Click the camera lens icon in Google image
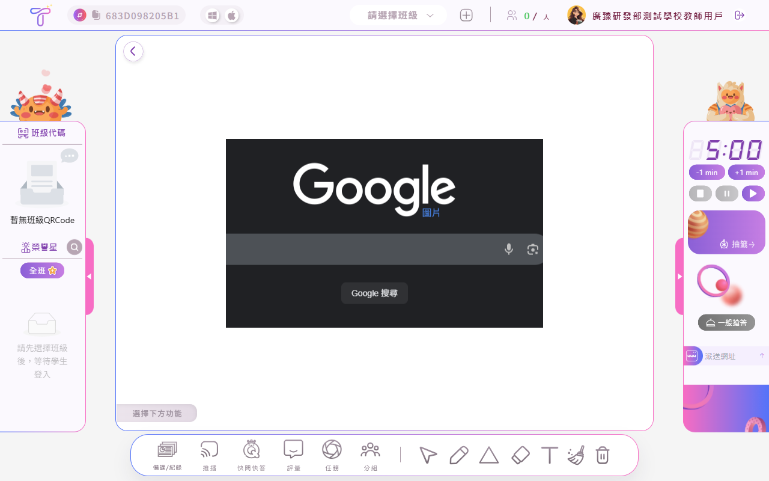The height and width of the screenshot is (481, 769). point(532,249)
